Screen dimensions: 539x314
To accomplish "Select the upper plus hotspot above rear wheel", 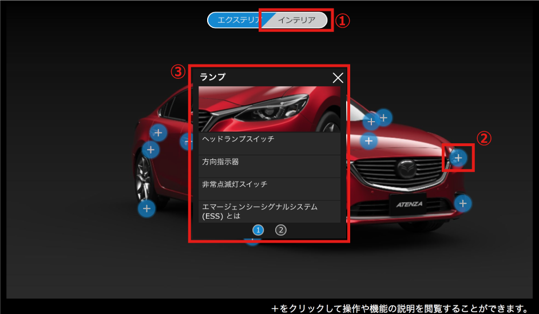I will [158, 133].
